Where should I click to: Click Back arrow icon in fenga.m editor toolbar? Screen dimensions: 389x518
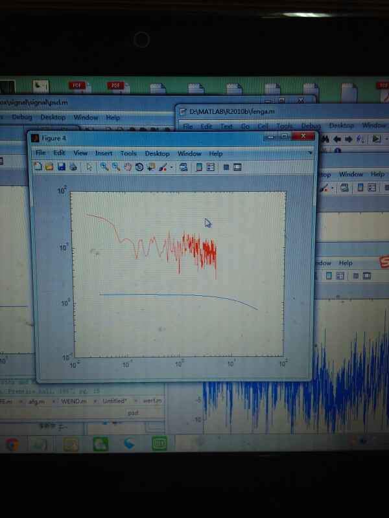pyautogui.click(x=336, y=139)
